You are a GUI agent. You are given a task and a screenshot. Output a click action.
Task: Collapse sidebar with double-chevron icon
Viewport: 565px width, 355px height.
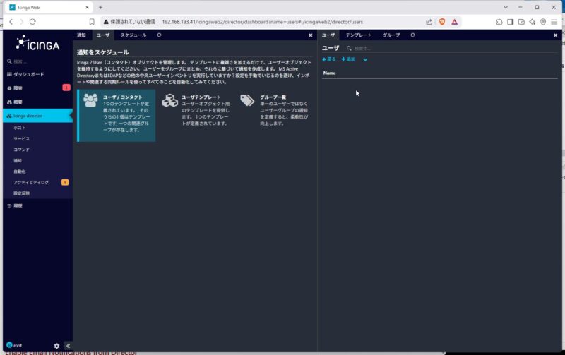coord(68,346)
